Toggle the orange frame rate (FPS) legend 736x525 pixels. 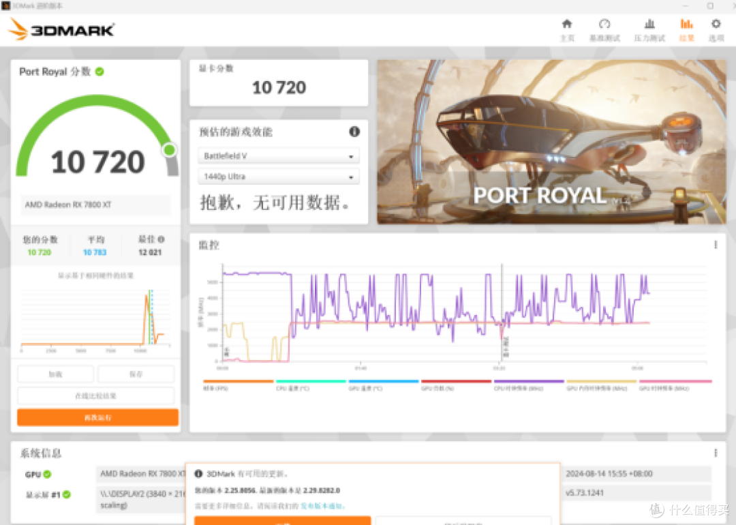pyautogui.click(x=238, y=385)
